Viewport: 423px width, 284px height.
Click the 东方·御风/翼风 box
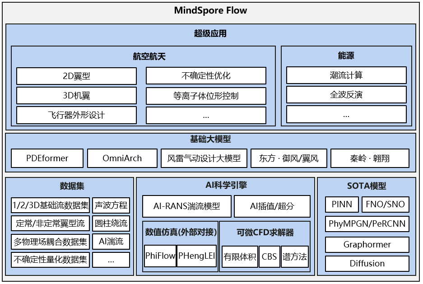[289, 158]
